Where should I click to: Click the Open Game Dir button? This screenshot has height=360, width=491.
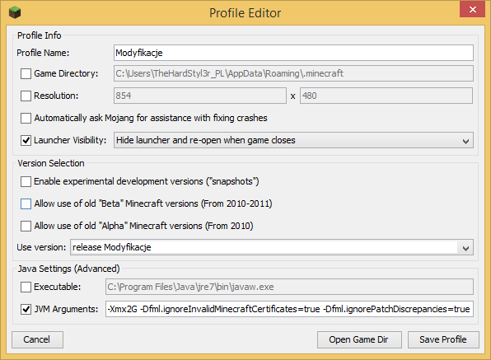tap(359, 339)
